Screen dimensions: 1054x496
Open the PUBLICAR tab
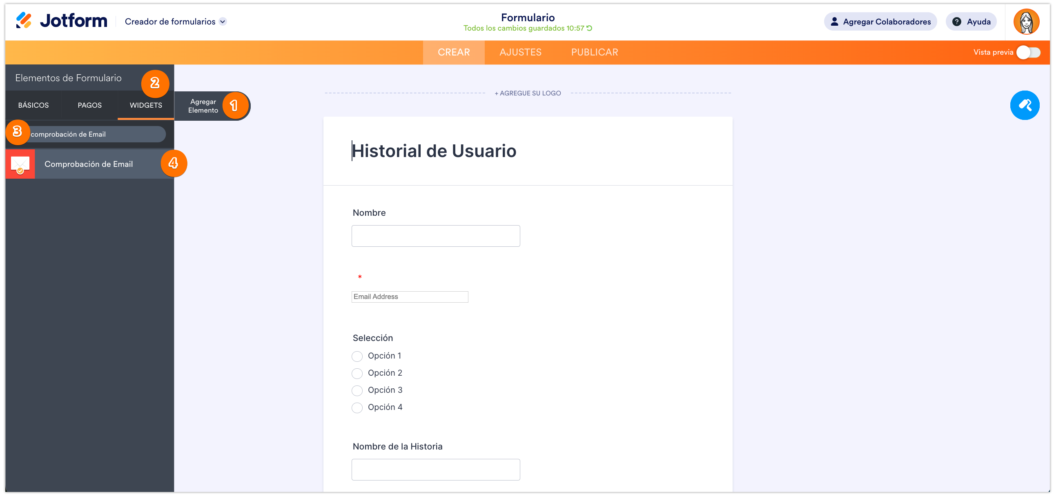click(x=594, y=52)
